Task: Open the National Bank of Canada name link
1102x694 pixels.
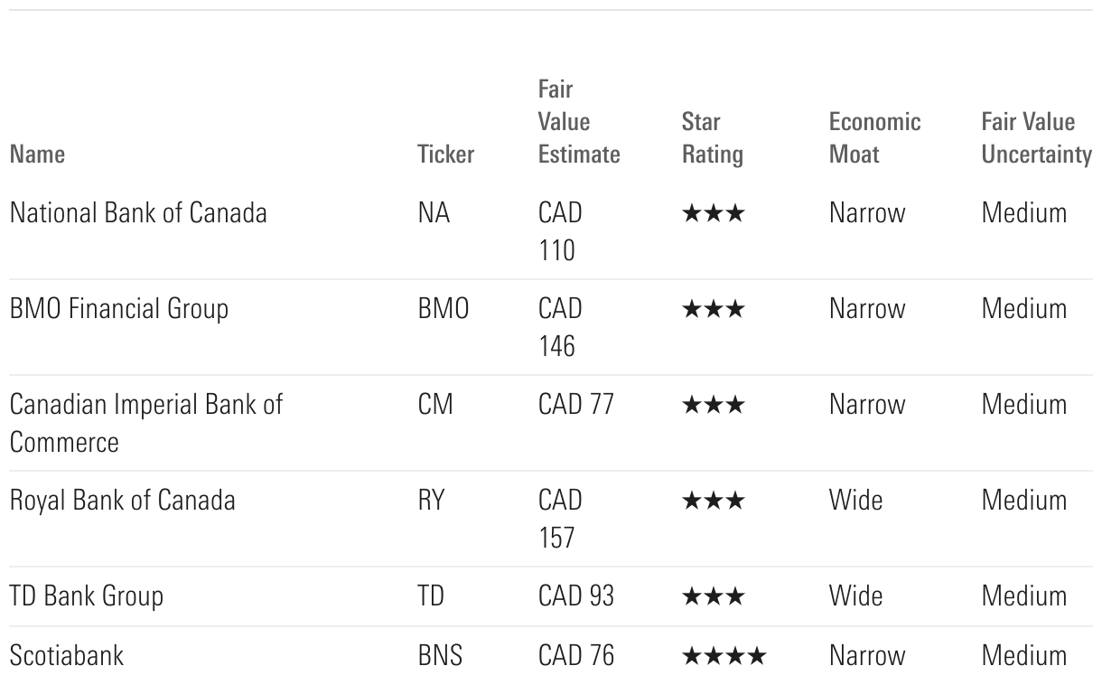Action: pyautogui.click(x=138, y=213)
